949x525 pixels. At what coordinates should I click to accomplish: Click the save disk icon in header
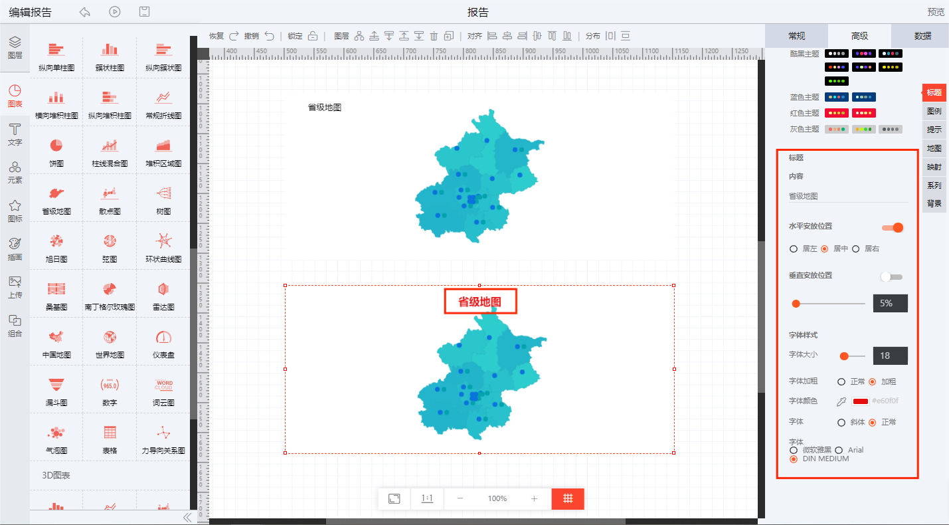point(144,12)
